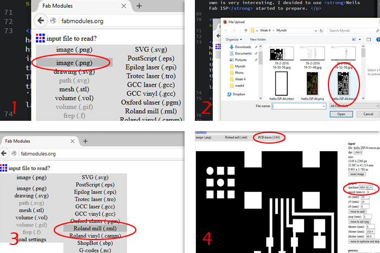Open the All Files type dropdown

354,106
